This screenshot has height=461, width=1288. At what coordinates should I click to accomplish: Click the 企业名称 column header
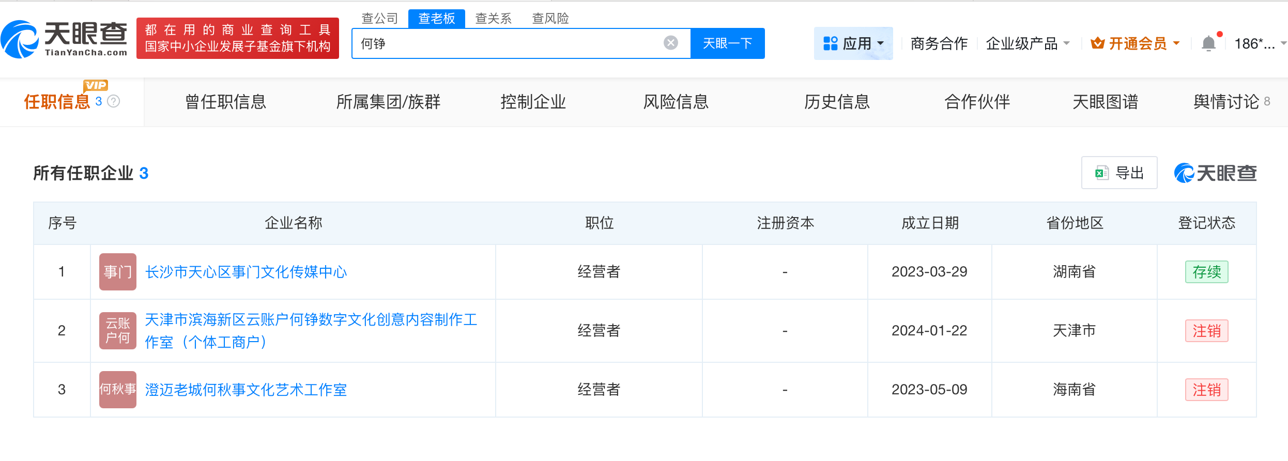294,223
